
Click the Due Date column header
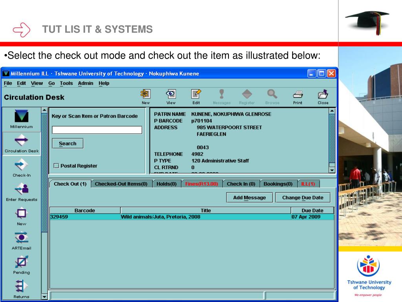(312, 210)
